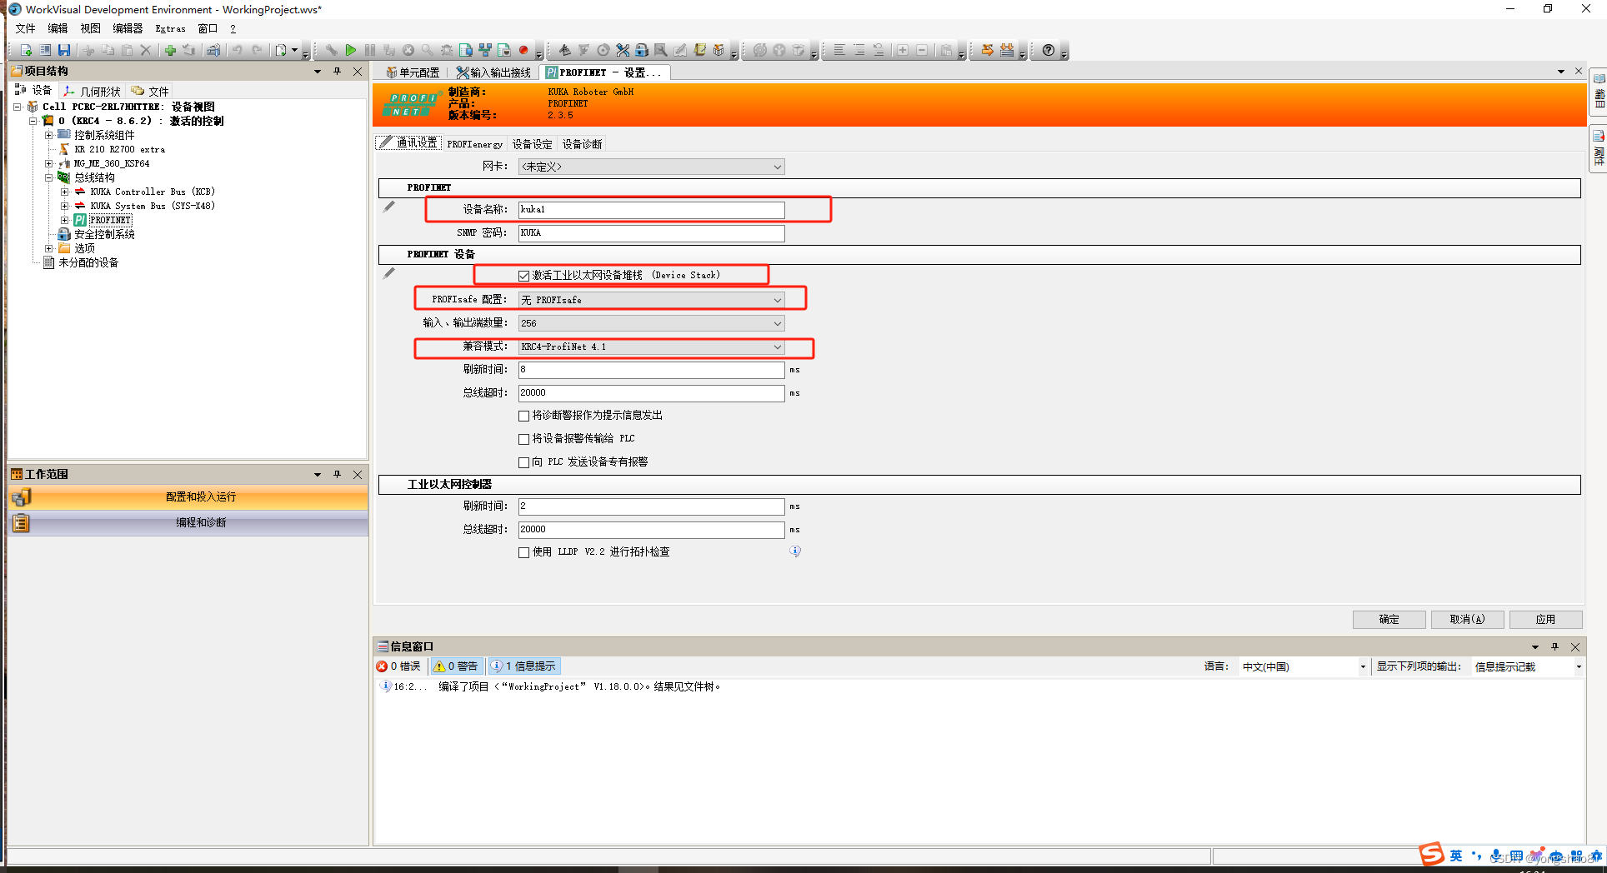
Task: Open the 视图 menu
Action: 90,28
